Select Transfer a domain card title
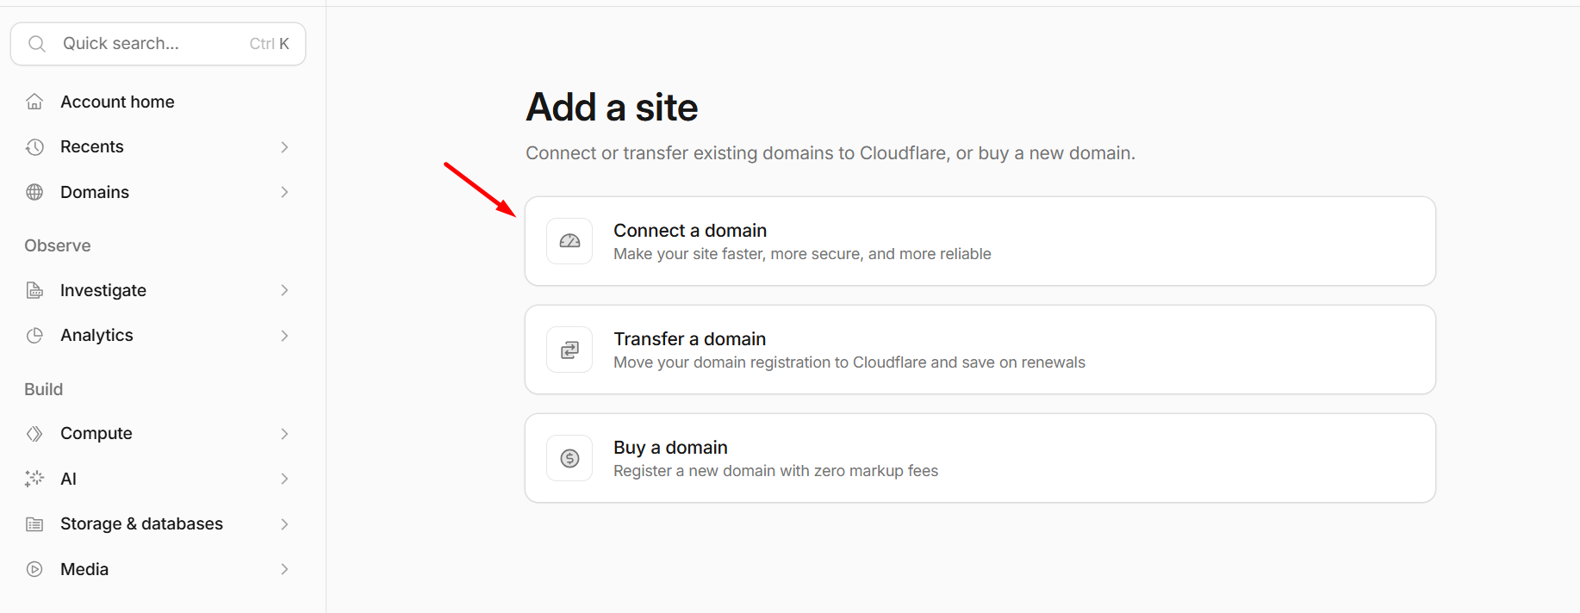The height and width of the screenshot is (613, 1580). (690, 339)
